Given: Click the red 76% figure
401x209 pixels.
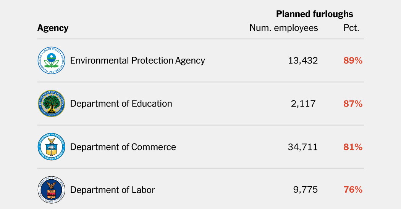Looking at the screenshot, I should pos(352,190).
